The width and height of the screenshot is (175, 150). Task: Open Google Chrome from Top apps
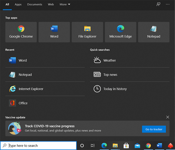point(21,32)
